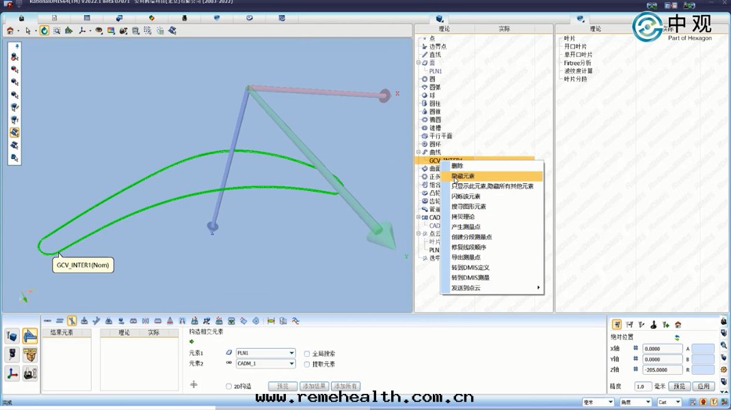
Task: Click the coordinate axes icon in lower-left panel
Action: [x=12, y=373]
